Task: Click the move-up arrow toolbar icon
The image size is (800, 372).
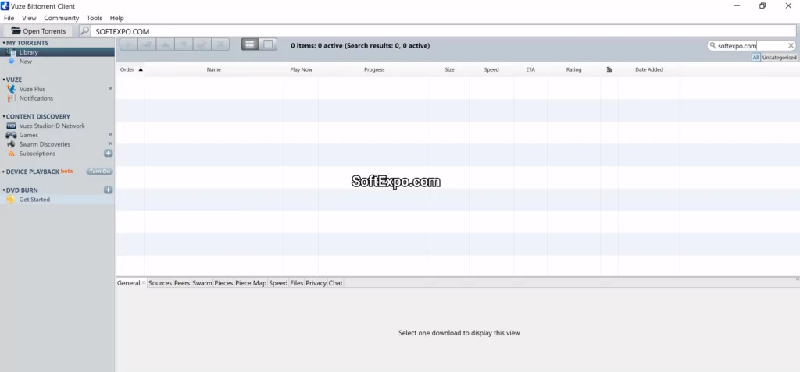Action: pyautogui.click(x=166, y=44)
